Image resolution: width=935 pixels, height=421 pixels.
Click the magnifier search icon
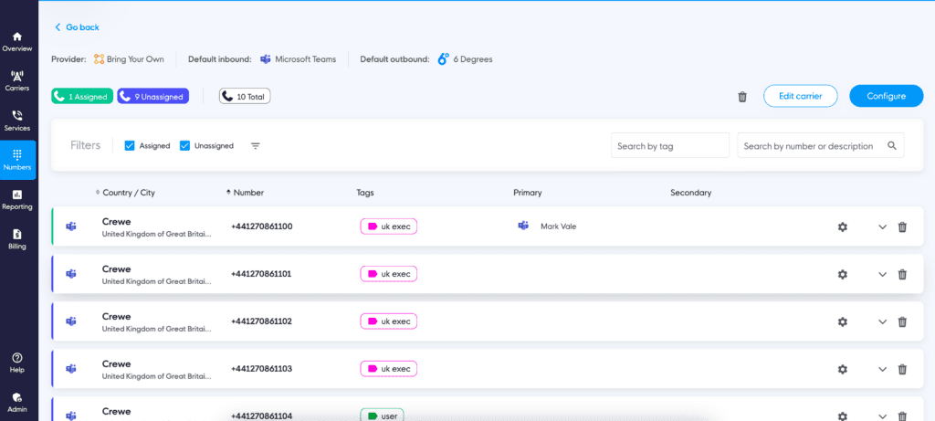click(x=891, y=145)
